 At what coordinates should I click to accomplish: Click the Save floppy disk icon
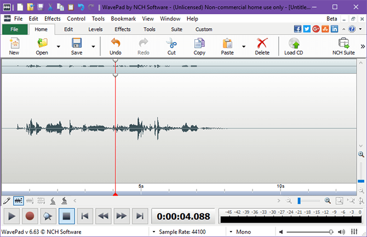point(77,43)
